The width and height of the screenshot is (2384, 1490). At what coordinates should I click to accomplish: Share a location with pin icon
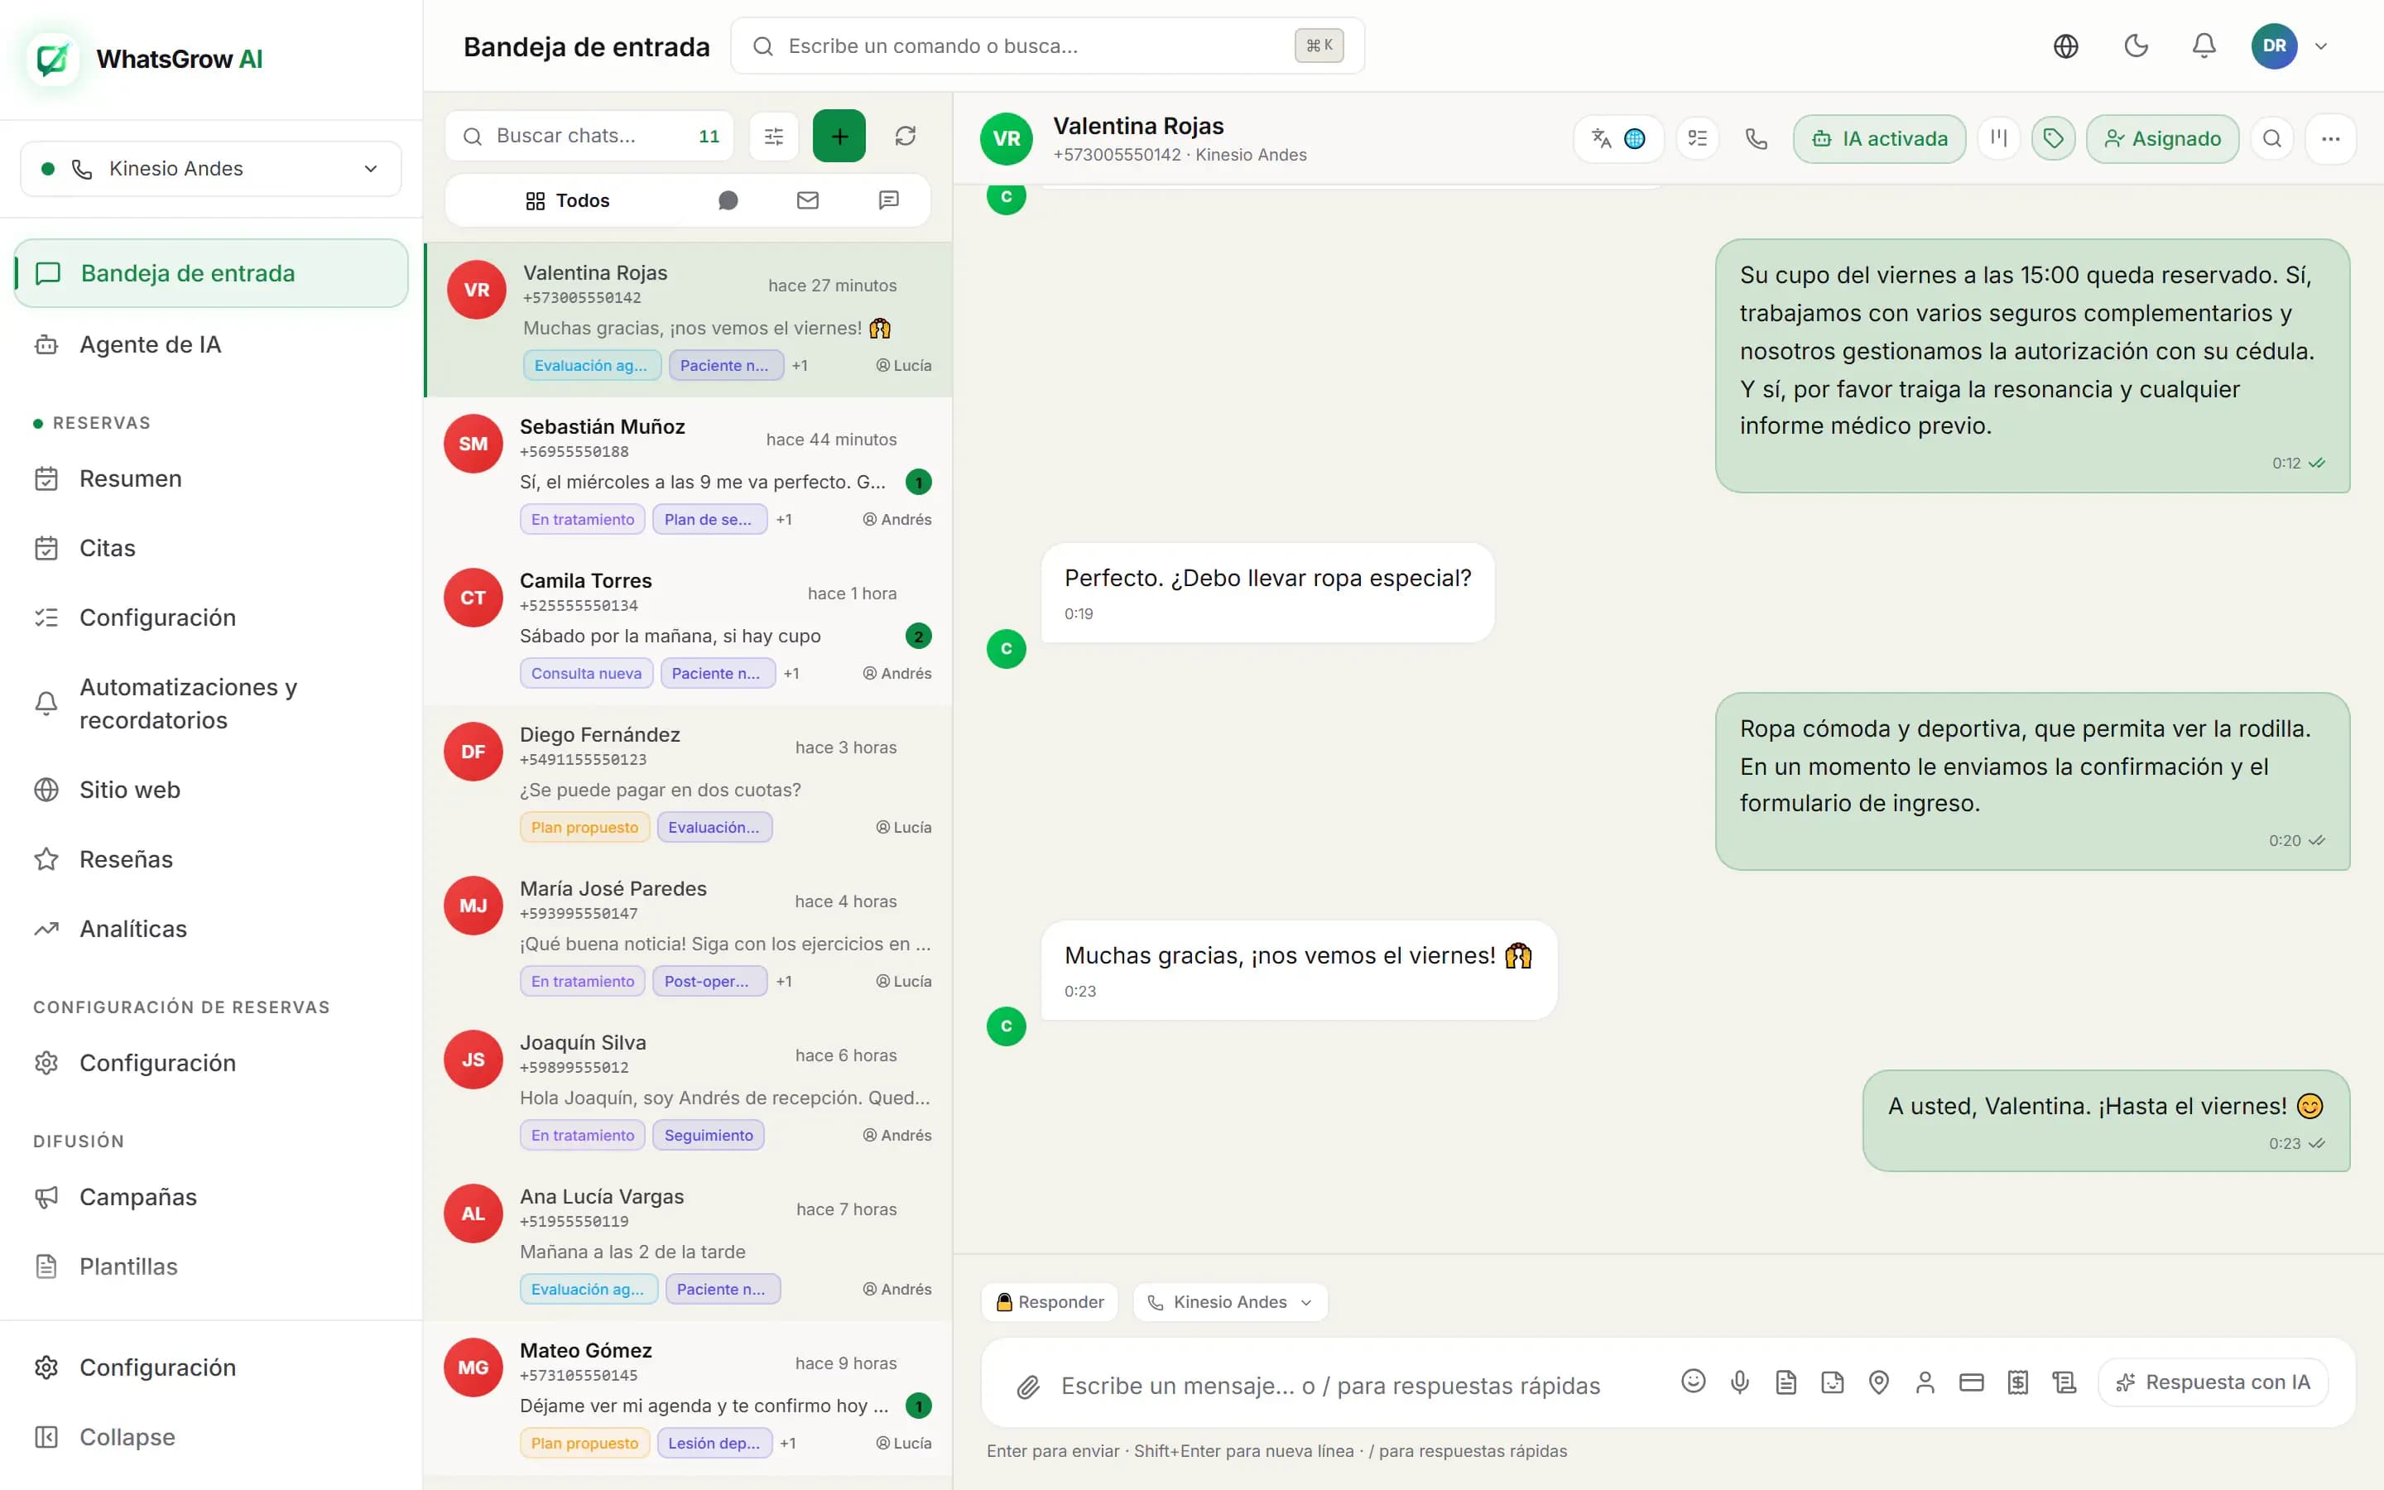click(1878, 1382)
